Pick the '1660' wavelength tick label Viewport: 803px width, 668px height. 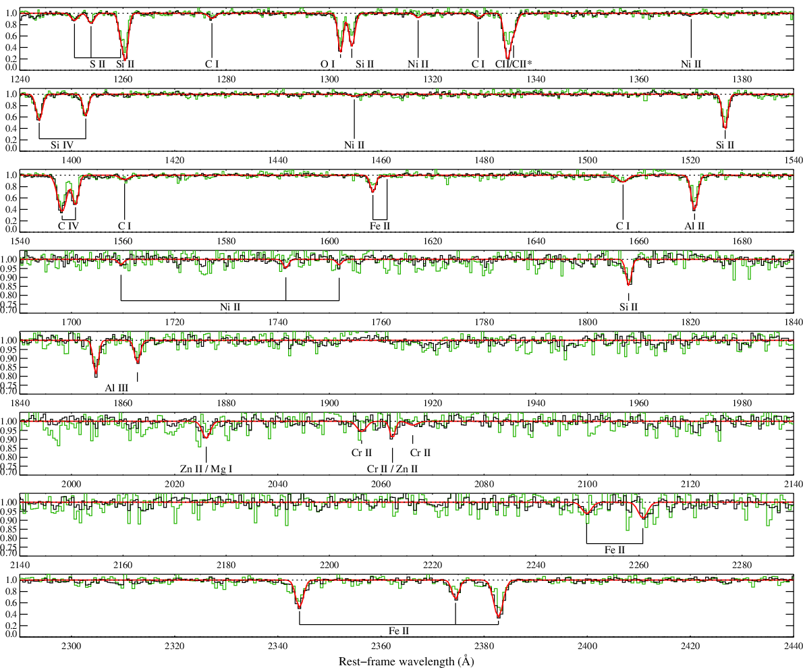pos(638,242)
